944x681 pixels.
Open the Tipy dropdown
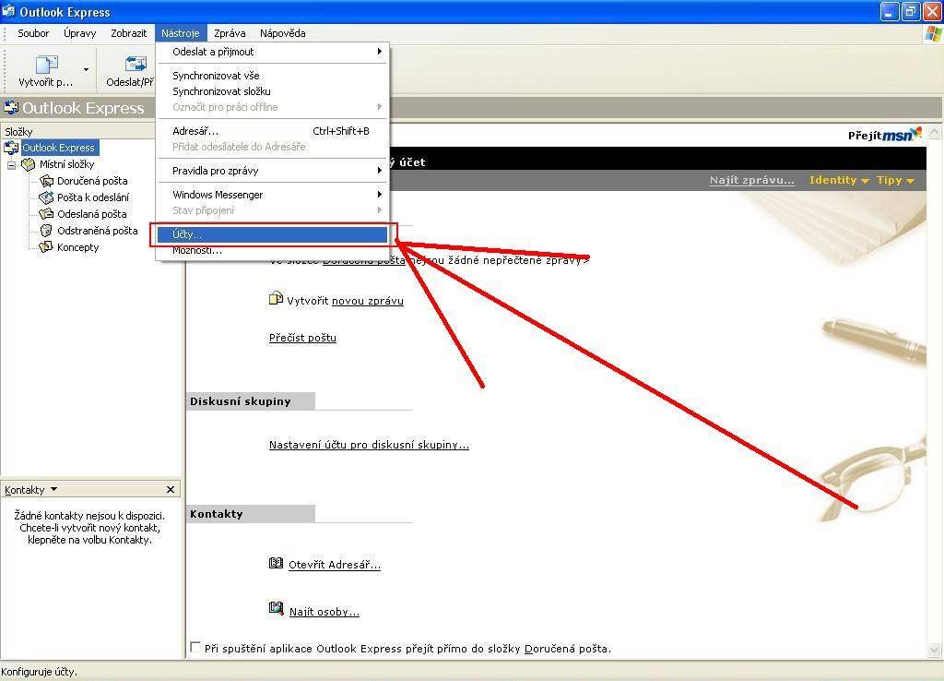coord(895,180)
